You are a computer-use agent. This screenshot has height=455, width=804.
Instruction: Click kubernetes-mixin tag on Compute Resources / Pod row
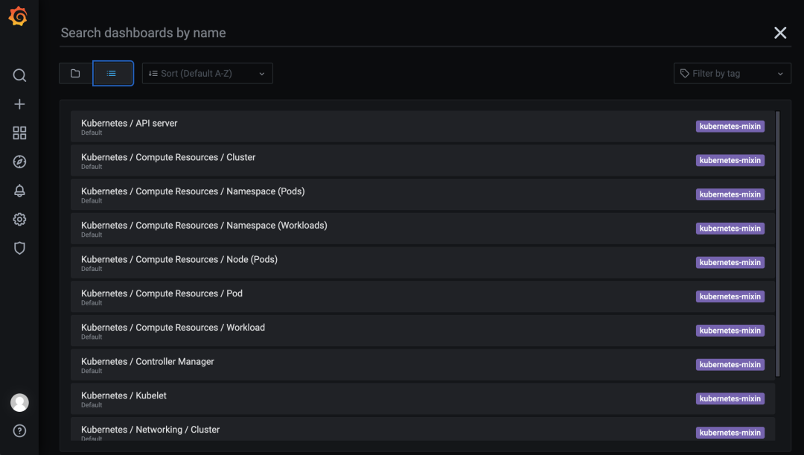(x=730, y=296)
